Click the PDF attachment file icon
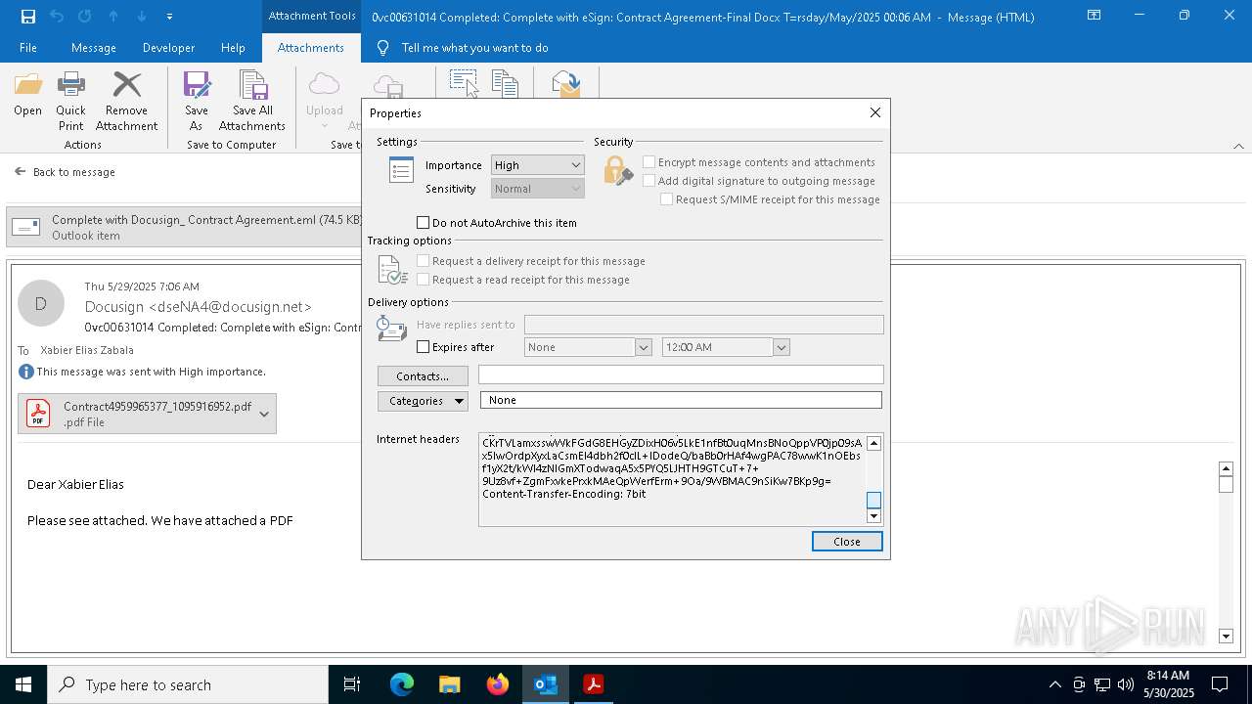1252x704 pixels. point(38,414)
